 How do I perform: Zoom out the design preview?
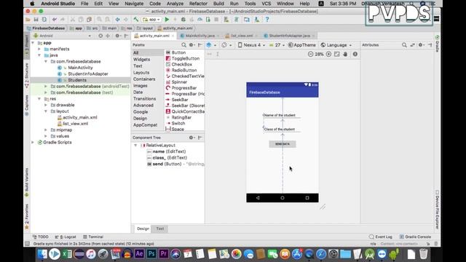point(310,54)
